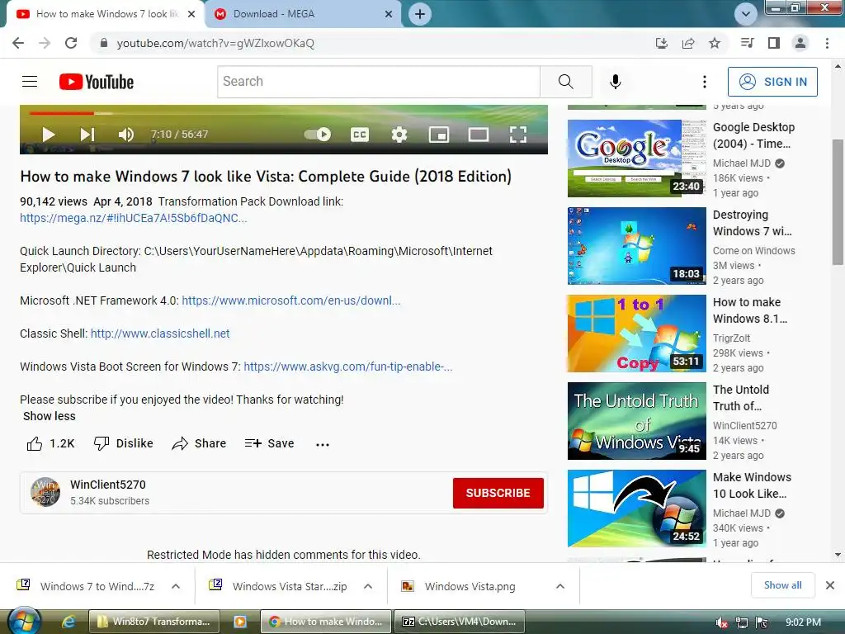Open Destroying Windows 7 video thumbnail
845x634 pixels.
pos(636,246)
